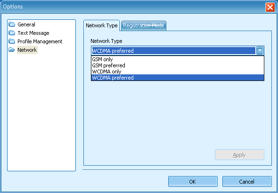Go to Profile Management in the sidebar
The width and height of the screenshot is (278, 193).
pos(40,41)
